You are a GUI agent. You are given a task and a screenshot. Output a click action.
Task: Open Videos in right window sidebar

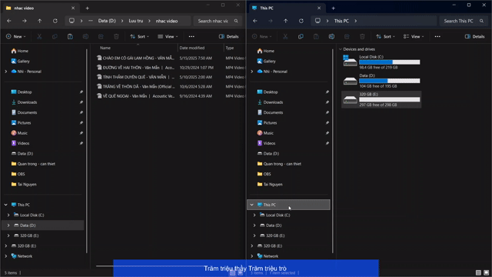coord(267,143)
